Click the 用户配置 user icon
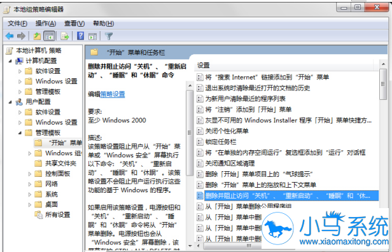The width and height of the screenshot is (392, 252). coord(19,102)
